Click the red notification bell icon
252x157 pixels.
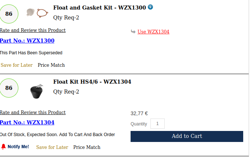click(x=3, y=147)
